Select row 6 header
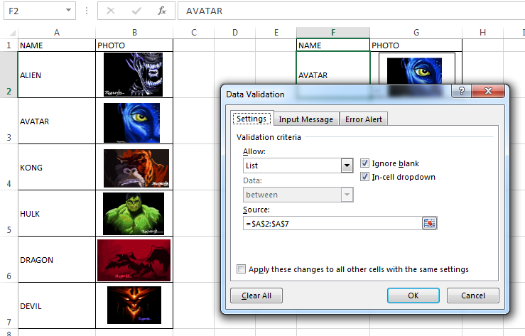Image resolution: width=525 pixels, height=336 pixels. (x=9, y=259)
